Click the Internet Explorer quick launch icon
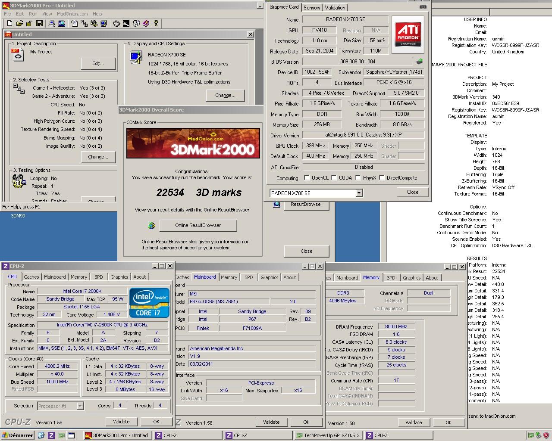Viewport: 552px width, 441px height. coord(41,435)
